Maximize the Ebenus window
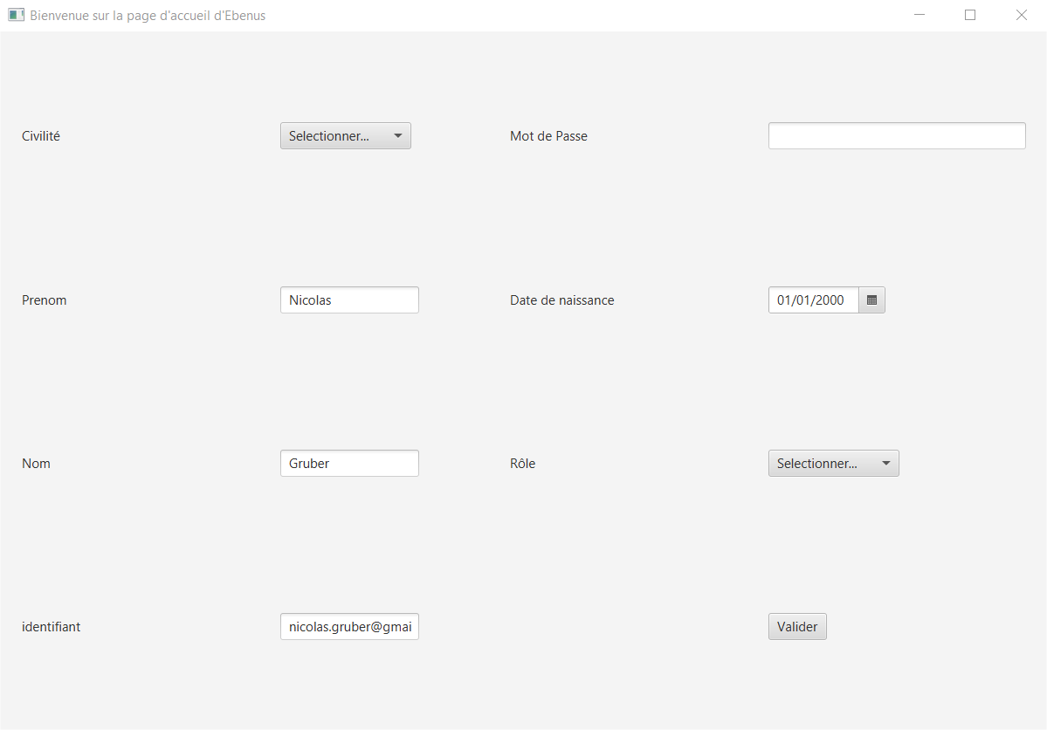This screenshot has width=1047, height=730. coord(969,15)
